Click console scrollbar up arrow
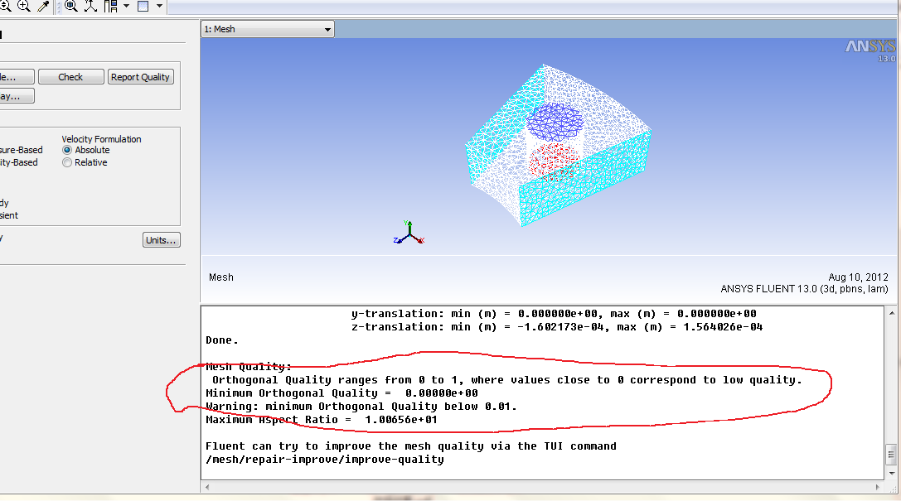This screenshot has width=901, height=501. pos(891,313)
